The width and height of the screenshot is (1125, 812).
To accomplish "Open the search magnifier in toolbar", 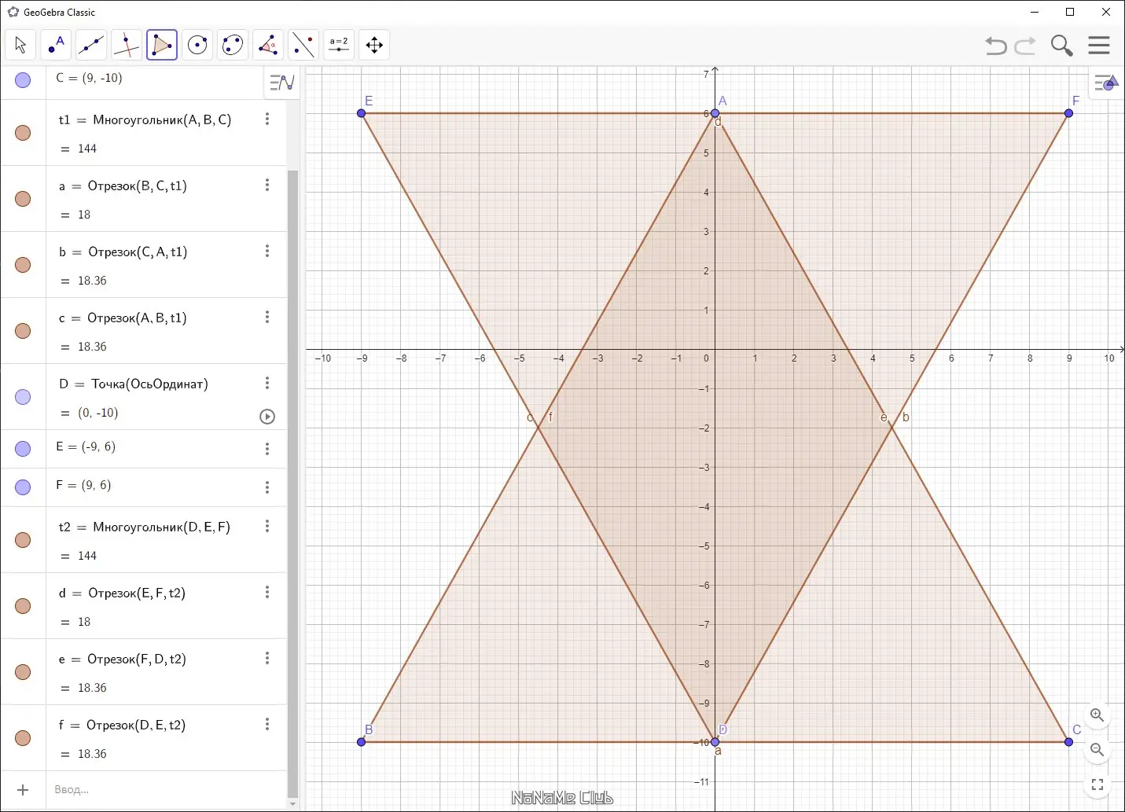I will click(x=1061, y=46).
